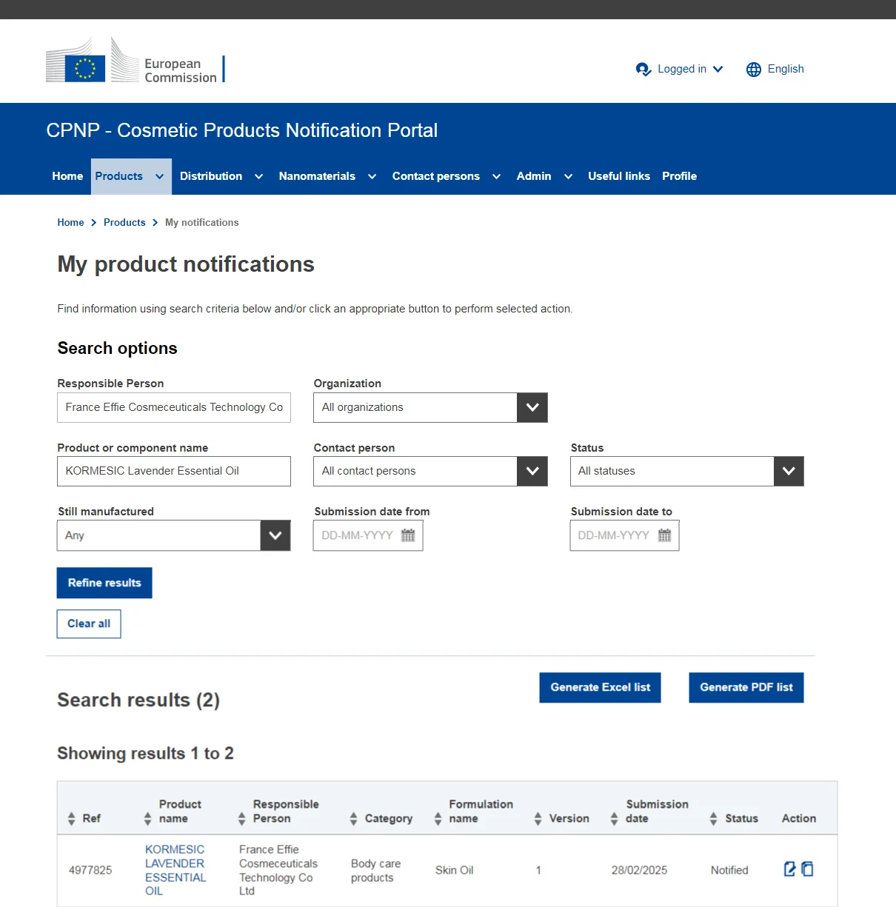
Task: Sort the table by Ref column
Action: (71, 818)
